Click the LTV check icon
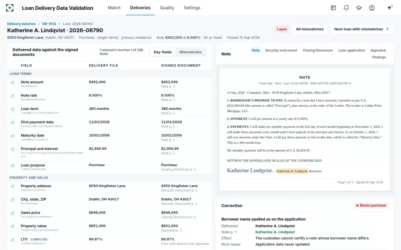Image resolution: width=401 pixels, height=250 pixels. (x=12, y=240)
